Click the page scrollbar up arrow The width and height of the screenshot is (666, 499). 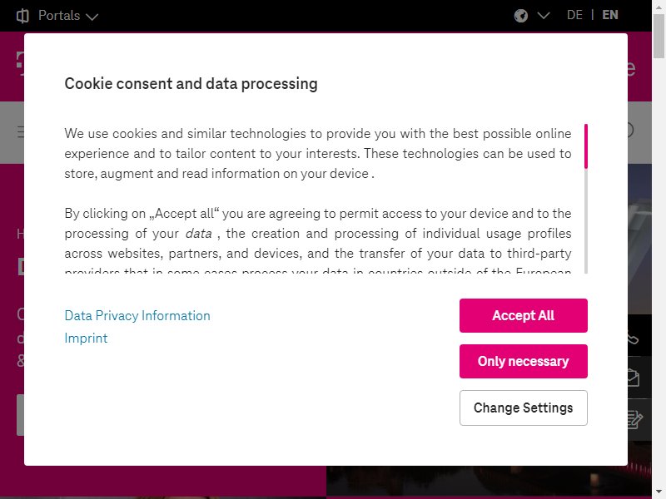[659, 6]
